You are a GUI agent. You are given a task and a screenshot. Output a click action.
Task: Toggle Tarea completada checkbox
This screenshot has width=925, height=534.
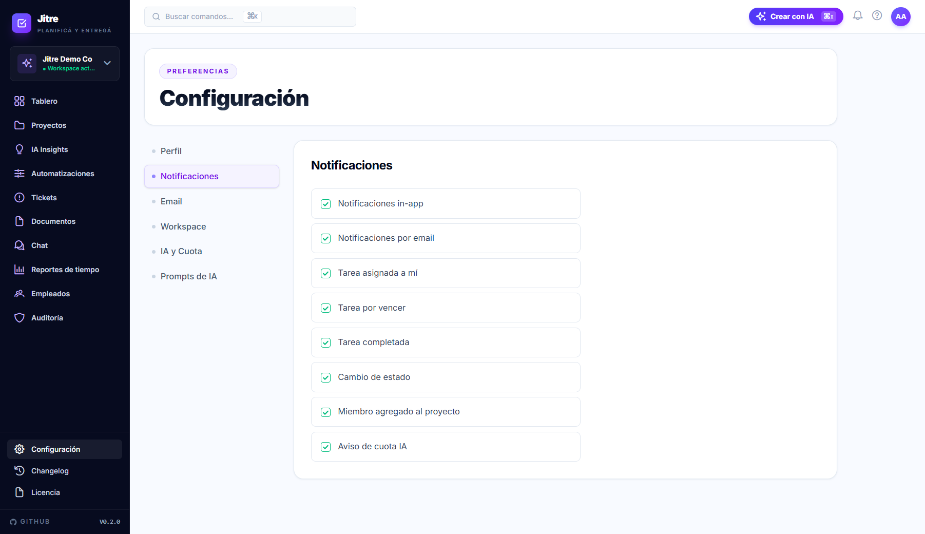325,342
